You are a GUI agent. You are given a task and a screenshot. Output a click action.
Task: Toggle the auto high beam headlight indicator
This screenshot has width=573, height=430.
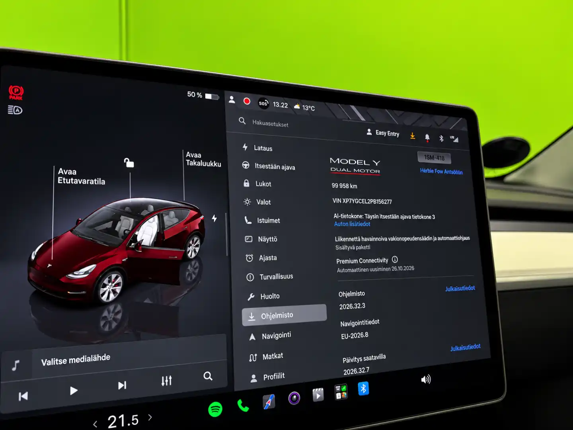click(x=15, y=110)
